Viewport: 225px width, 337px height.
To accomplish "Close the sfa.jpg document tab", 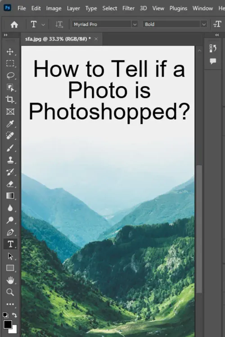I will click(x=96, y=39).
